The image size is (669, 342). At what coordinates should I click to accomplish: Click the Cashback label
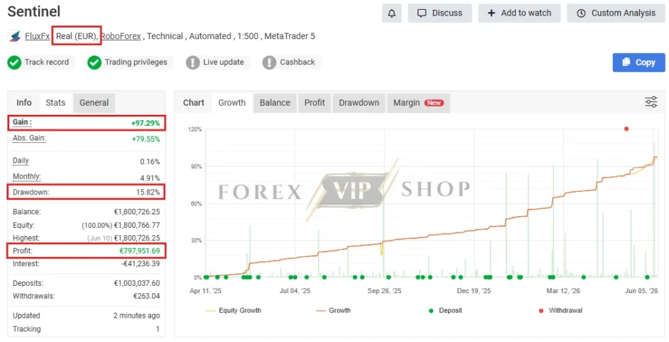[297, 62]
